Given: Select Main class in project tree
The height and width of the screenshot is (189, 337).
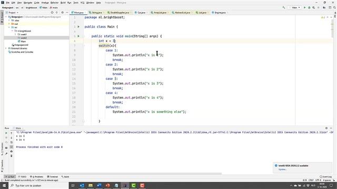Looking at the screenshot, I should click(x=23, y=41).
